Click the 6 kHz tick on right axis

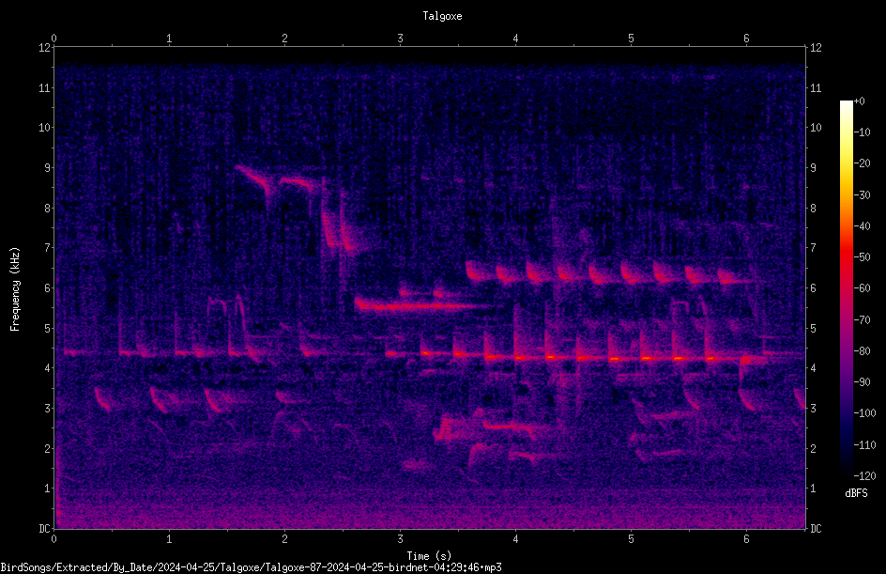pyautogui.click(x=813, y=287)
